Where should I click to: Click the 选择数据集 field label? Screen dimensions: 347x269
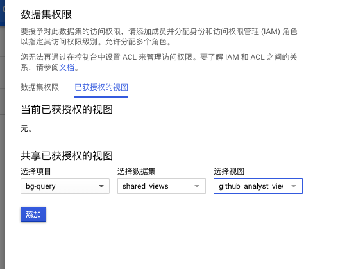(x=137, y=171)
